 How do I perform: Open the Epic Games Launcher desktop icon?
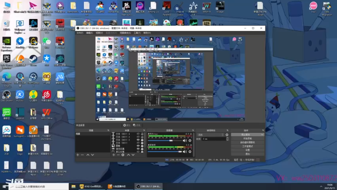coord(6,62)
